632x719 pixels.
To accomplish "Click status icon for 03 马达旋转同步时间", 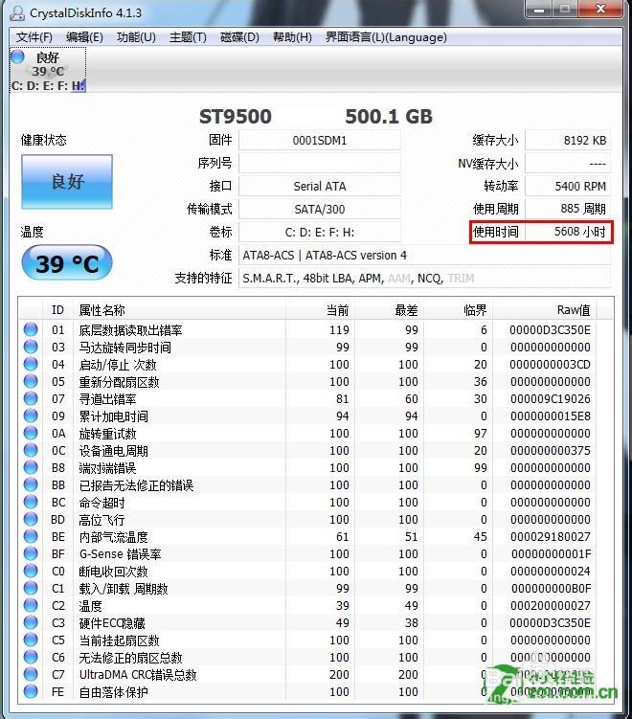I will [x=31, y=347].
